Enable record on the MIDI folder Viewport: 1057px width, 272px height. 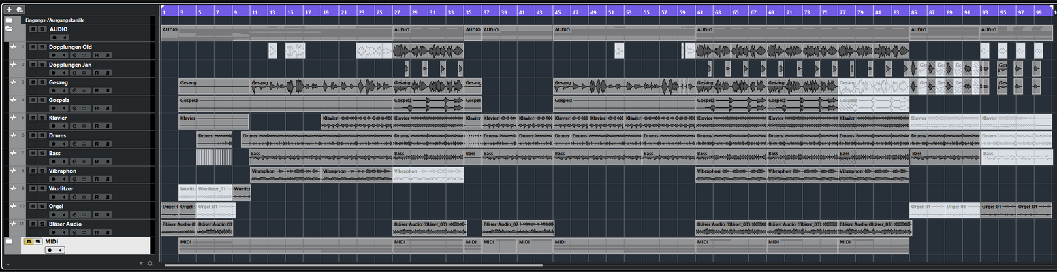pyautogui.click(x=50, y=250)
